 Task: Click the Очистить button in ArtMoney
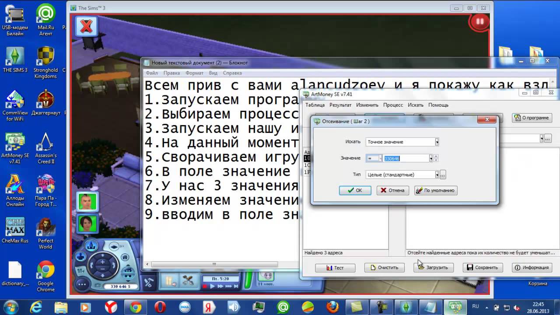point(384,267)
